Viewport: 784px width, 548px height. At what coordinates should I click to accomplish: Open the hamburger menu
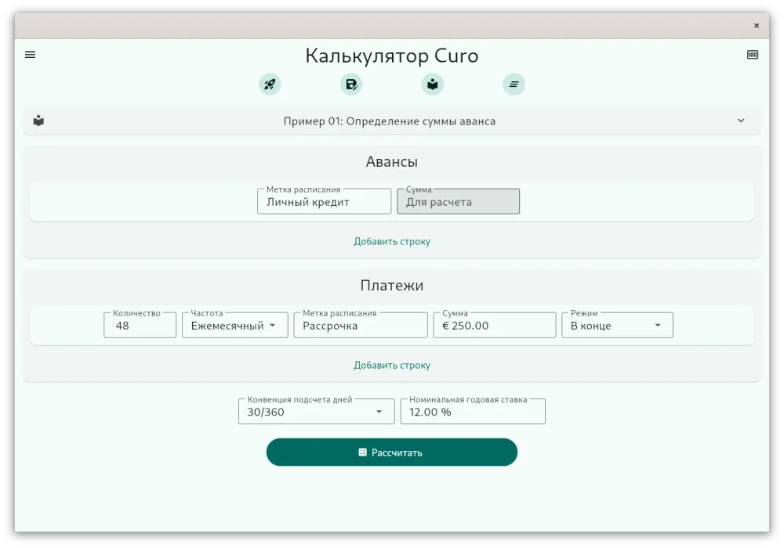[x=30, y=54]
